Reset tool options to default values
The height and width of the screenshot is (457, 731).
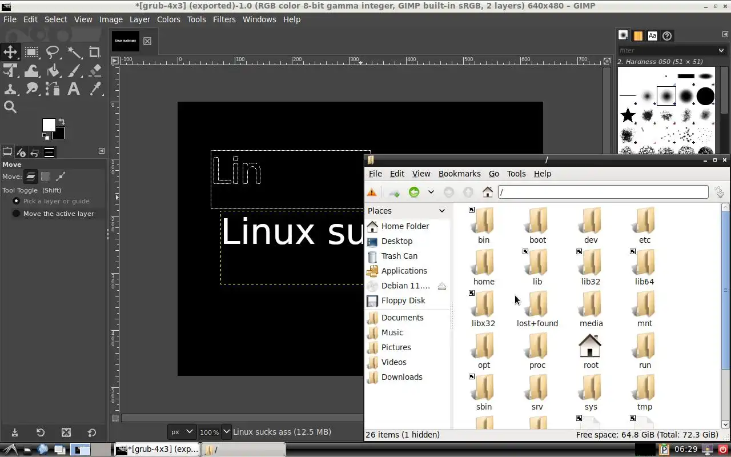click(92, 432)
